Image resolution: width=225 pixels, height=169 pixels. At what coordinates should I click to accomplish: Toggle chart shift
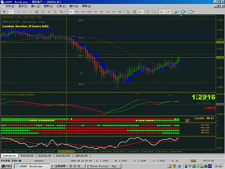(x=168, y=12)
